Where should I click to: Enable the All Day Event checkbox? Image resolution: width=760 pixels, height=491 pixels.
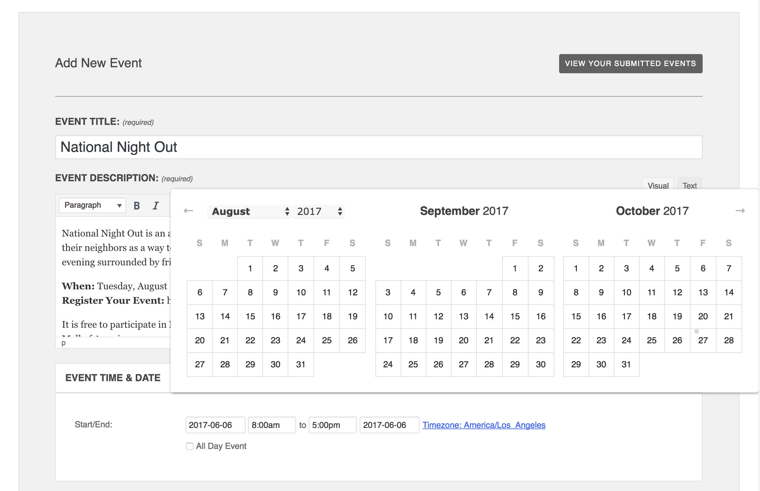(x=190, y=446)
